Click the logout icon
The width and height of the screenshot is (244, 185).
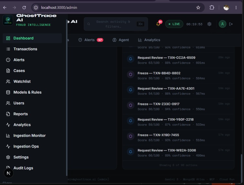[231, 24]
